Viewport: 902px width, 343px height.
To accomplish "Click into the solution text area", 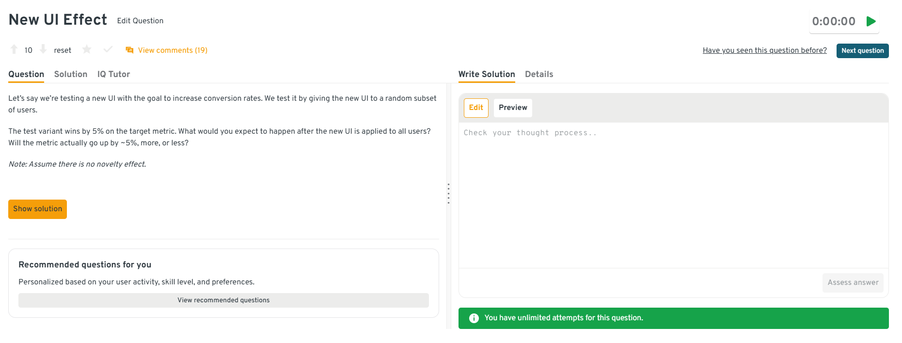I will pyautogui.click(x=673, y=194).
